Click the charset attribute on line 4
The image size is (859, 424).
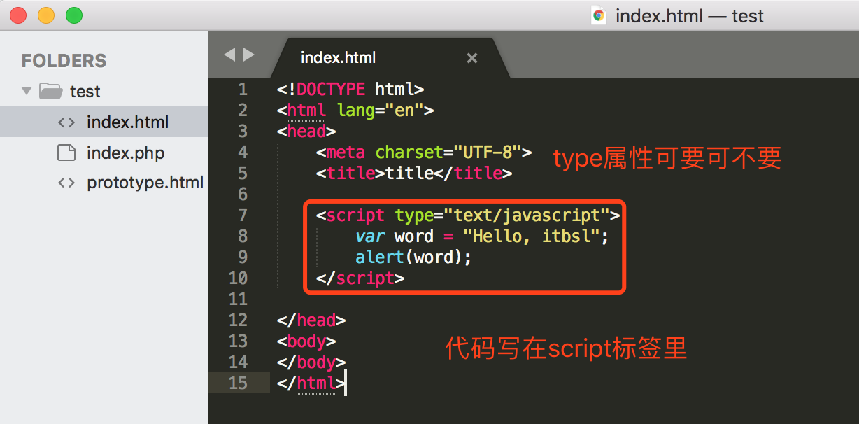[410, 152]
